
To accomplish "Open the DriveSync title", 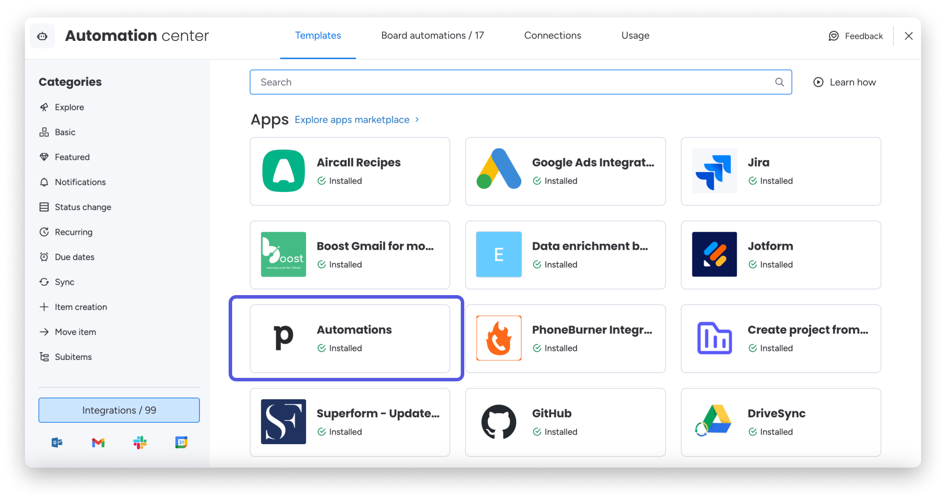I will pos(776,414).
